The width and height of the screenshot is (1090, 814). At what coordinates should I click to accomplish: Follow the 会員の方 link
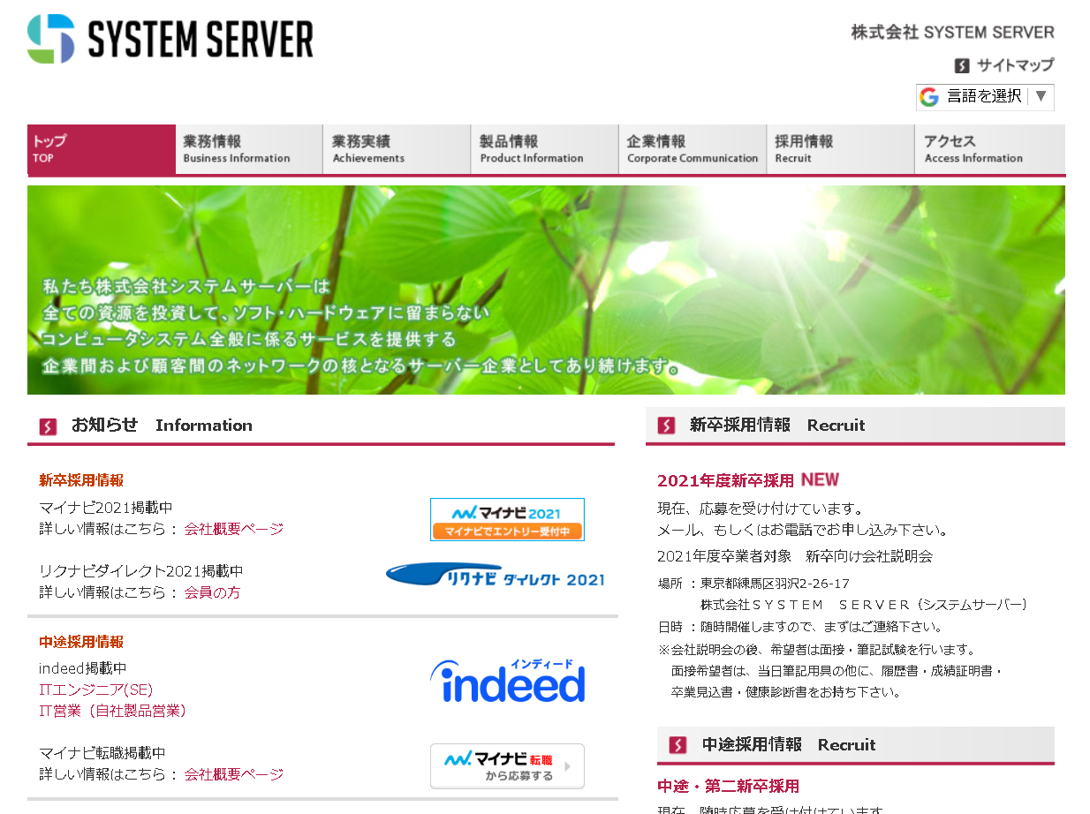212,592
